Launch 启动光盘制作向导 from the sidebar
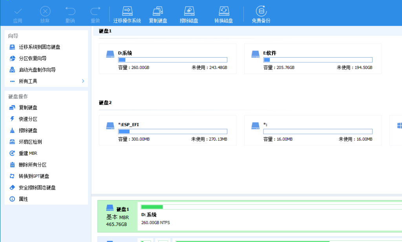Image resolution: width=402 pixels, height=242 pixels. pos(37,70)
